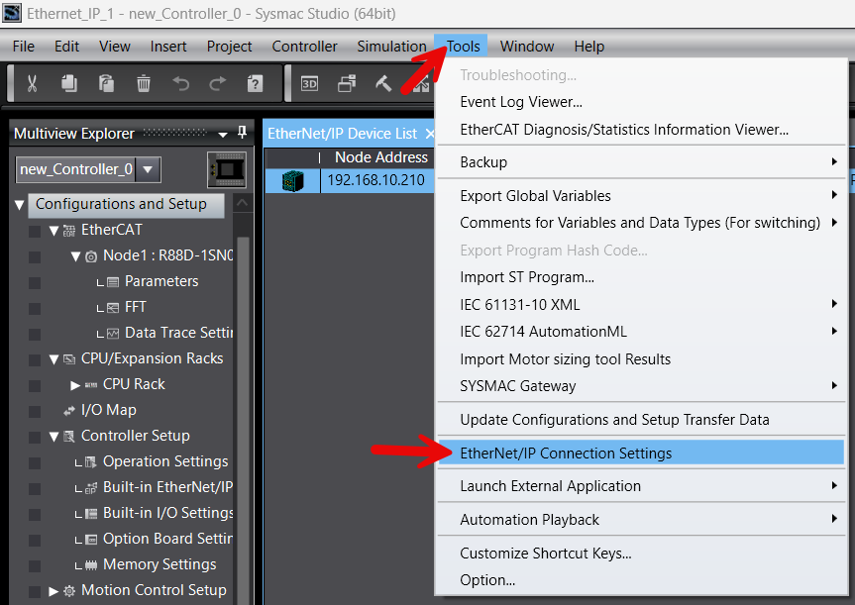855x605 pixels.
Task: Open the Simulation menu
Action: (x=391, y=47)
